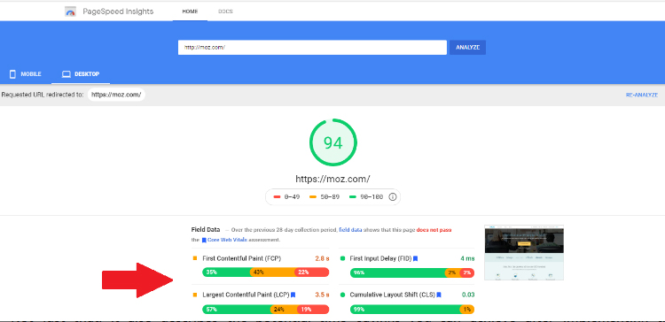The height and width of the screenshot is (322, 665).
Task: Click the 'Requested URL redirected to:' label
Action: tap(43, 95)
